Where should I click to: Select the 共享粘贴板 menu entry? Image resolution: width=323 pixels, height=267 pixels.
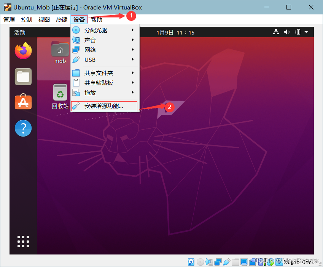(x=105, y=83)
